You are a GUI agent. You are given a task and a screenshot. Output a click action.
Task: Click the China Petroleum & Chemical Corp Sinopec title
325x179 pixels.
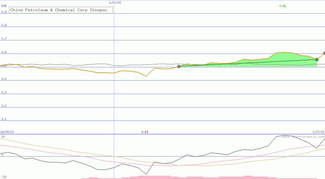coord(61,10)
